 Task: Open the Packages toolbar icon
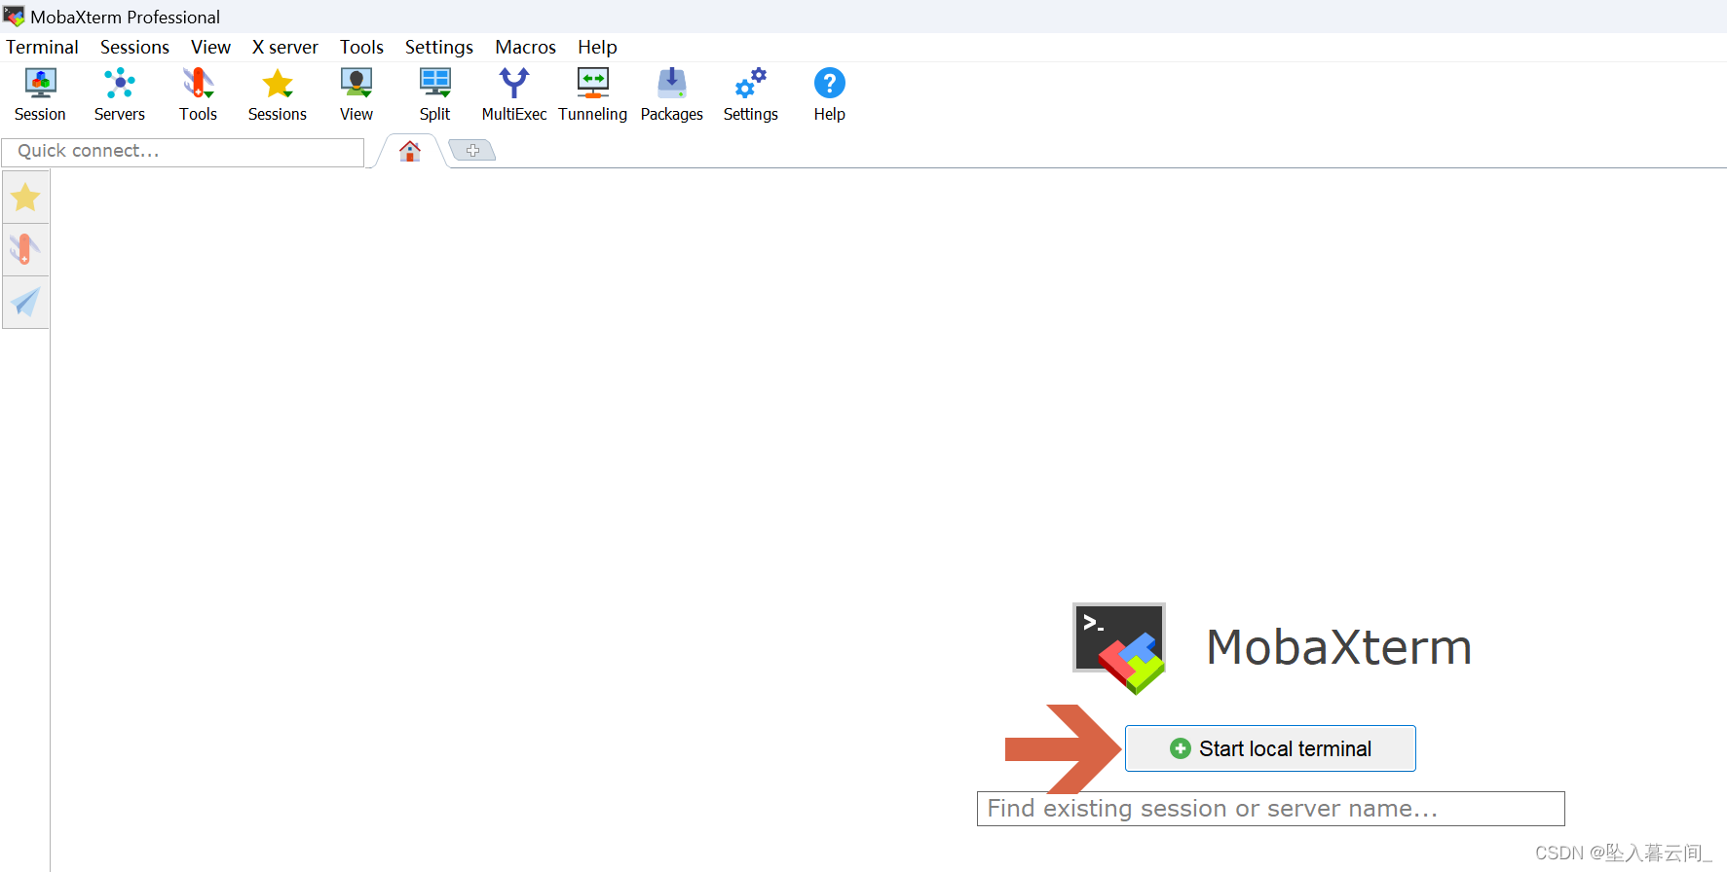pos(671,94)
